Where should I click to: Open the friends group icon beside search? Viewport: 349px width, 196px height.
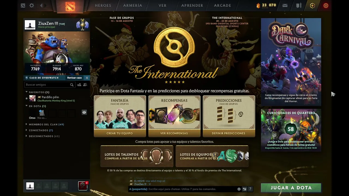pyautogui.click(x=85, y=85)
